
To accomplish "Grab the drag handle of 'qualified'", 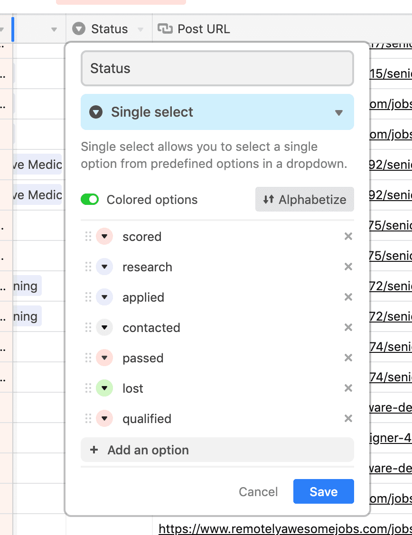I will pos(88,419).
